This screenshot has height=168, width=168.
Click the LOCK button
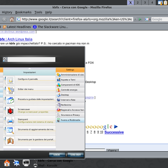57,155
